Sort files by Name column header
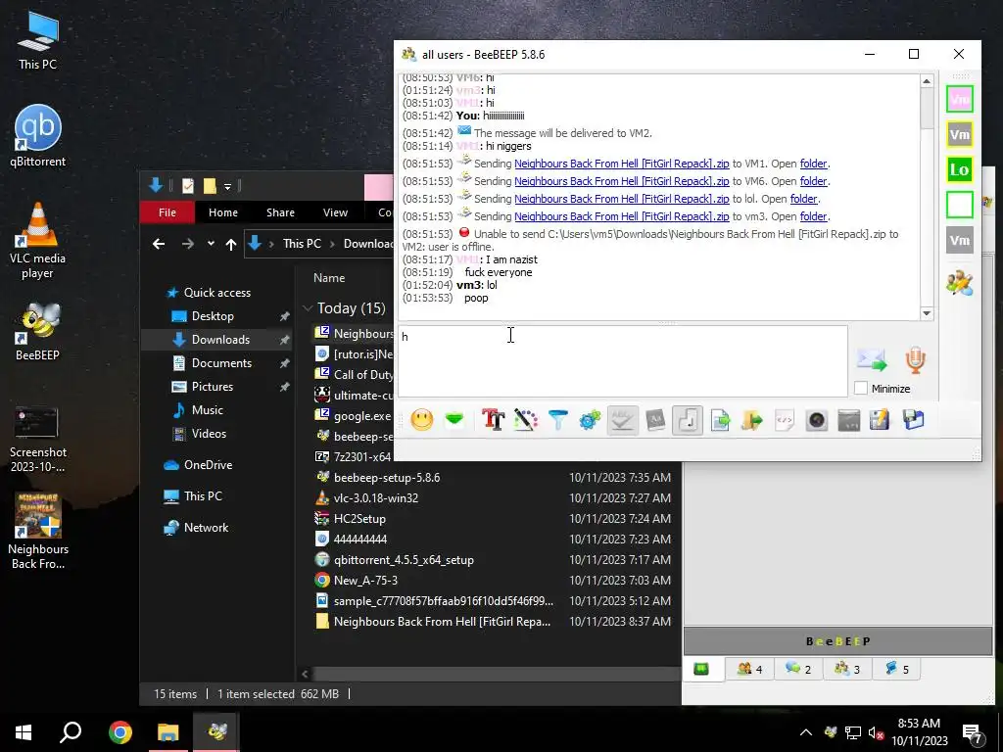The height and width of the screenshot is (752, 1003). 329,277
